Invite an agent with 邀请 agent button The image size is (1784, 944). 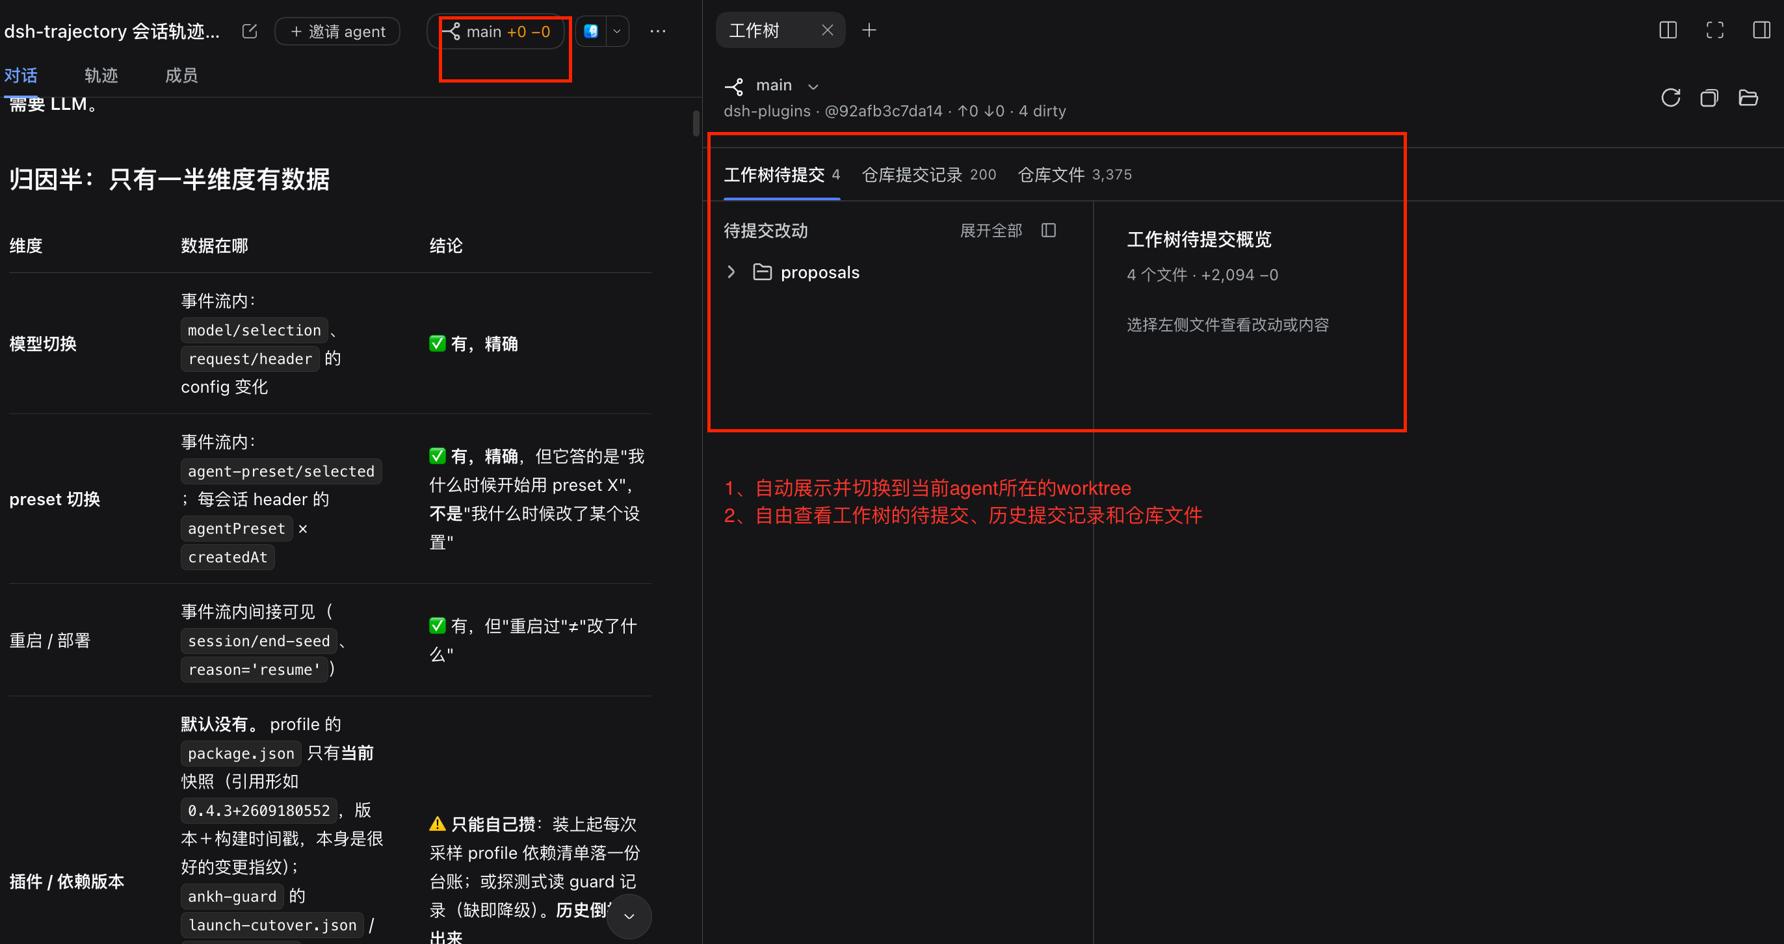pyautogui.click(x=337, y=31)
